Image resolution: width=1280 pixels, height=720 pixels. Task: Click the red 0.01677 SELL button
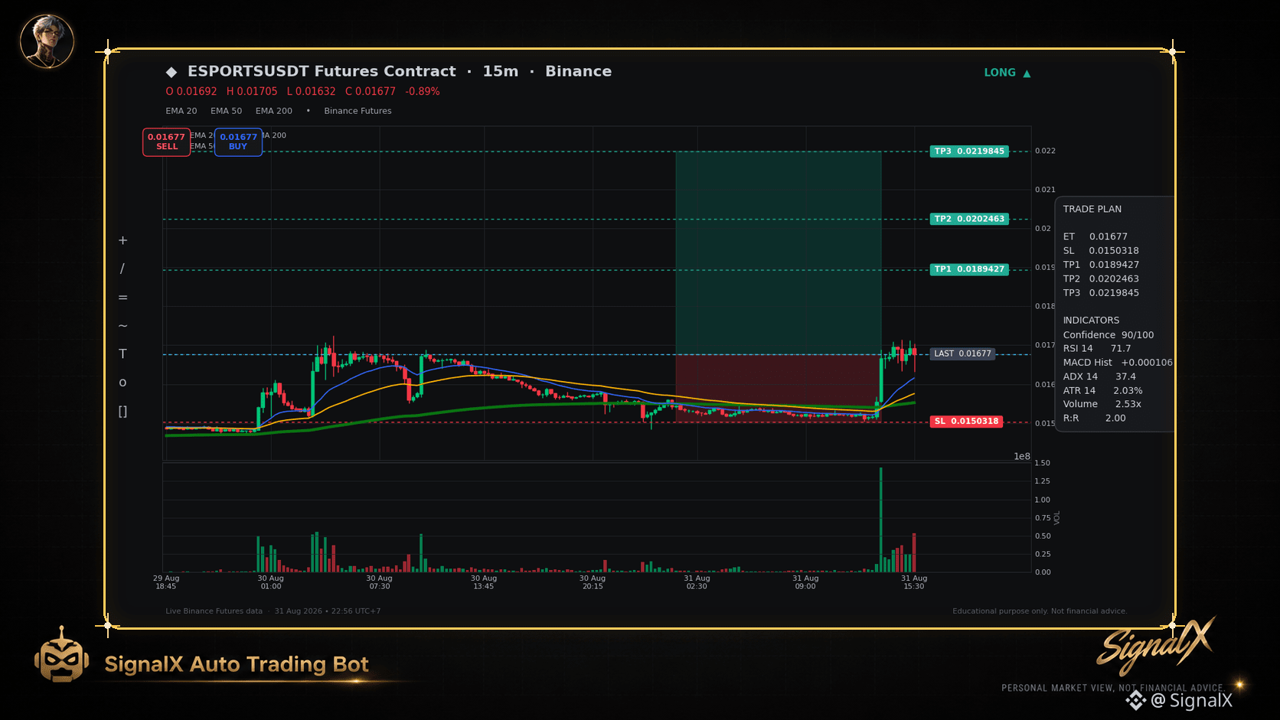(x=166, y=142)
